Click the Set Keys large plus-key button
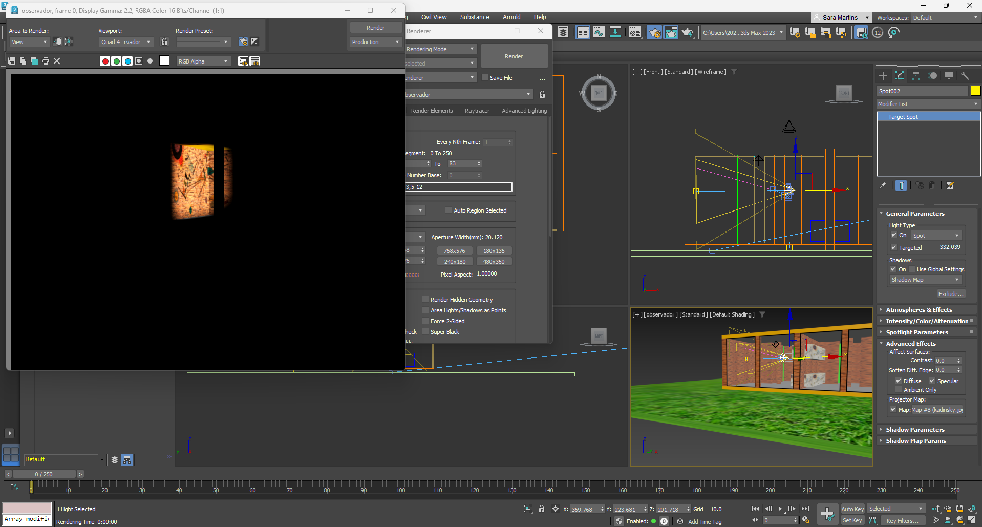This screenshot has height=527, width=982. tap(827, 514)
